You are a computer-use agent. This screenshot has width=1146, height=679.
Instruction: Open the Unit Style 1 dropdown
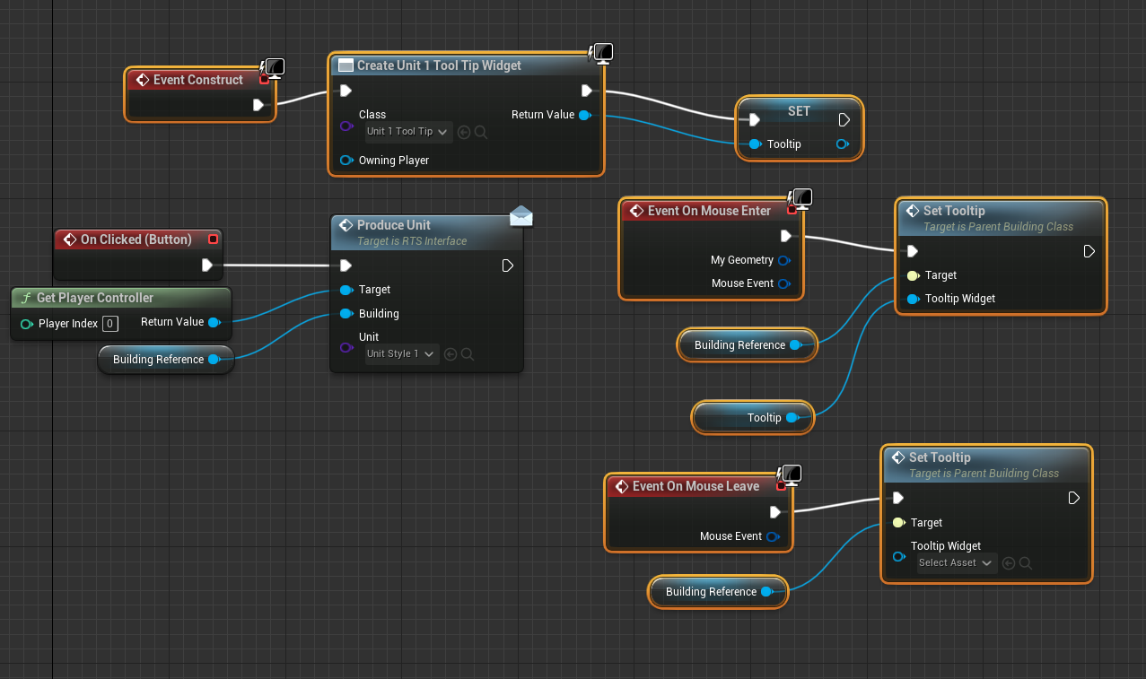click(x=401, y=354)
